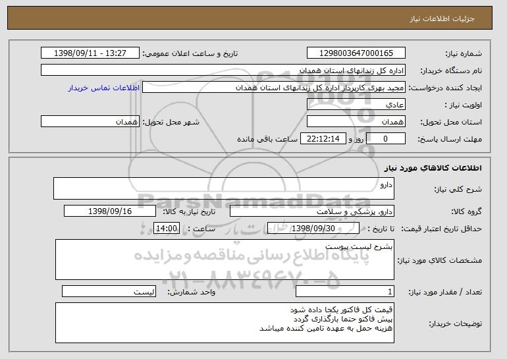Click the quantity field showing 1
Viewport: 507px width, 359px height.
click(x=345, y=291)
